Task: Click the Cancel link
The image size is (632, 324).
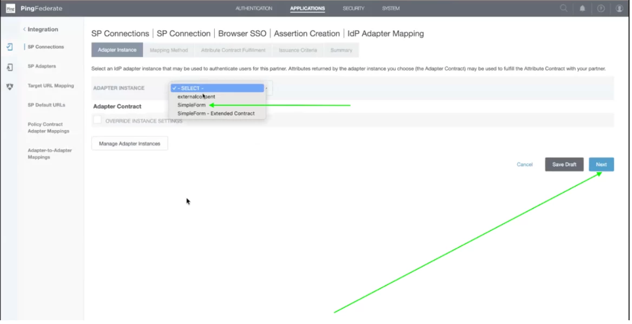Action: [524, 165]
